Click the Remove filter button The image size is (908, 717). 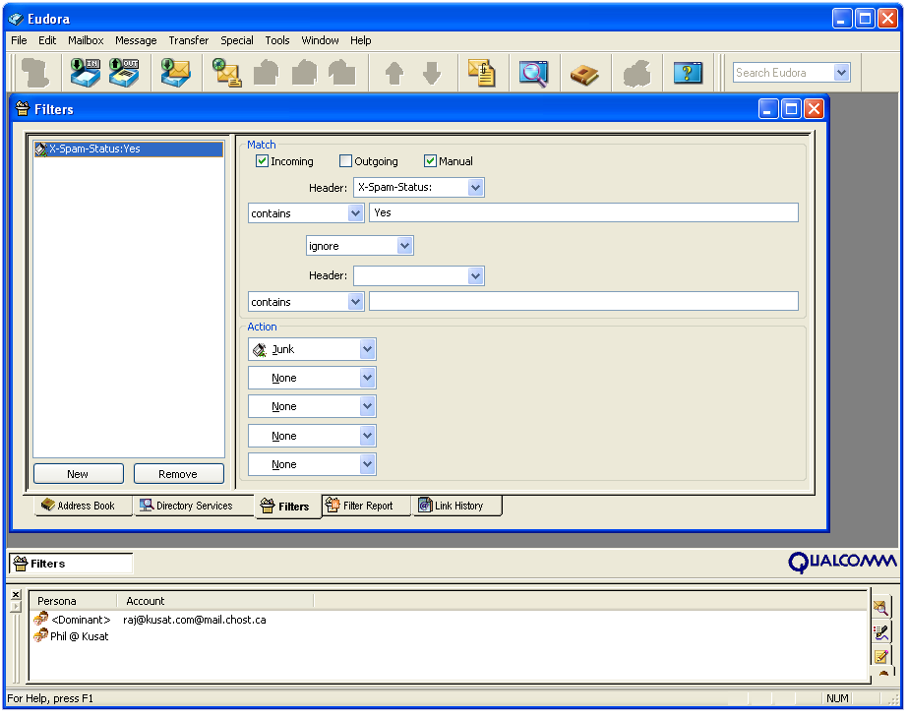[x=178, y=474]
